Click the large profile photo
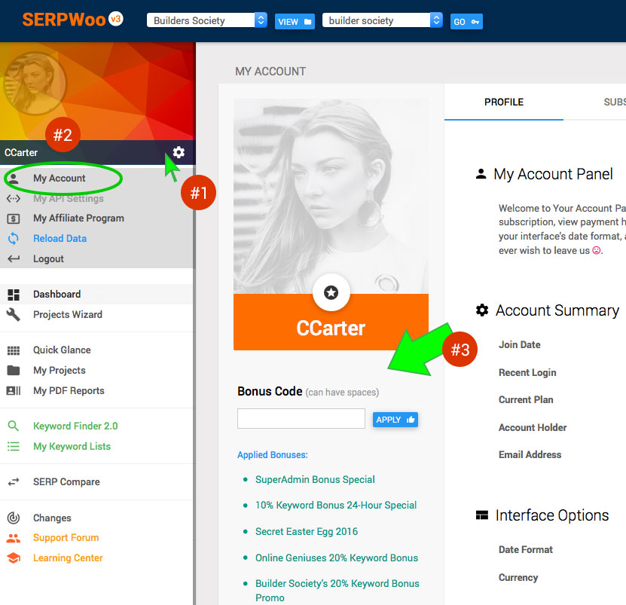 coord(331,197)
